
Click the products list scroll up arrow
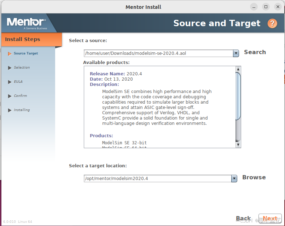pos(238,69)
